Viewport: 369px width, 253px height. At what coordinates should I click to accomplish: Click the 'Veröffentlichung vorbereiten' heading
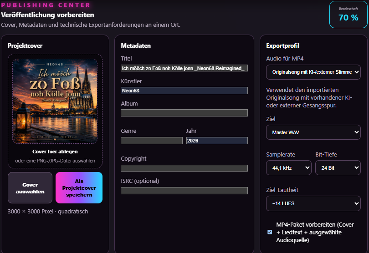point(47,15)
